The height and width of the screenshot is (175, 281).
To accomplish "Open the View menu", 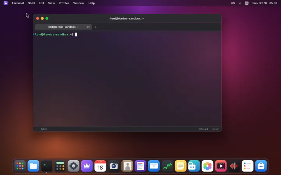I will [51, 3].
